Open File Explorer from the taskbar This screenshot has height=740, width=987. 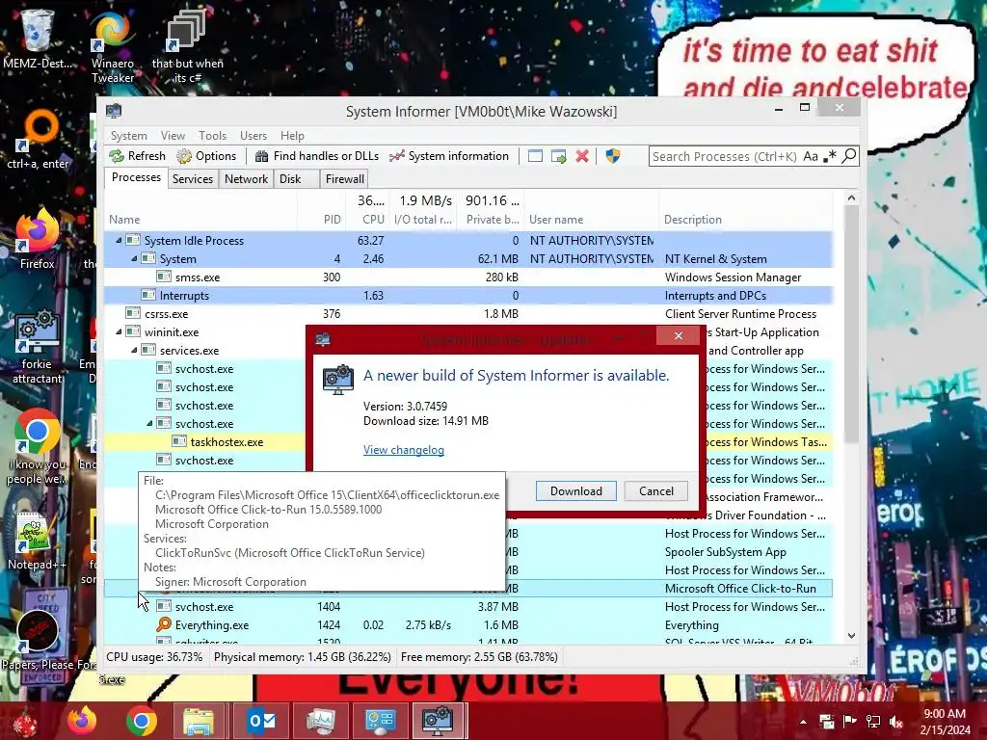[x=199, y=721]
